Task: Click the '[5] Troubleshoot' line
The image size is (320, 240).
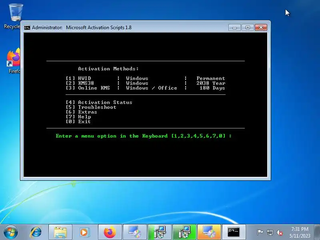Action: 91,107
